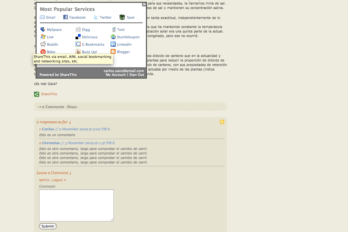348x232 pixels.
Task: Select the MySpace sharing icon
Action: coord(43,29)
